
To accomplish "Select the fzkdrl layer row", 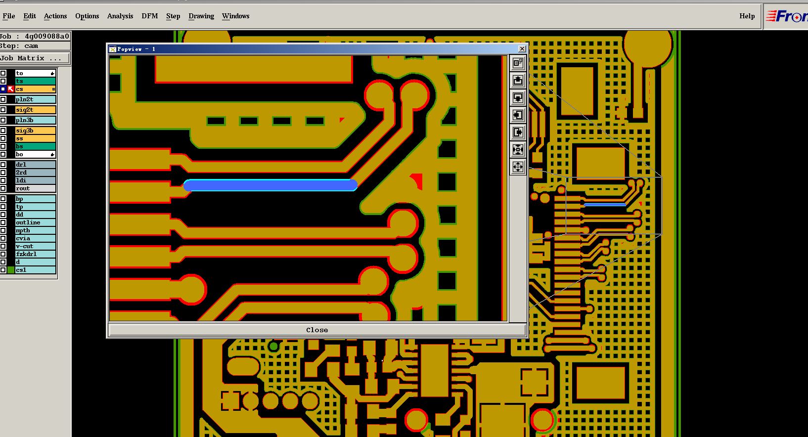I will pyautogui.click(x=35, y=254).
